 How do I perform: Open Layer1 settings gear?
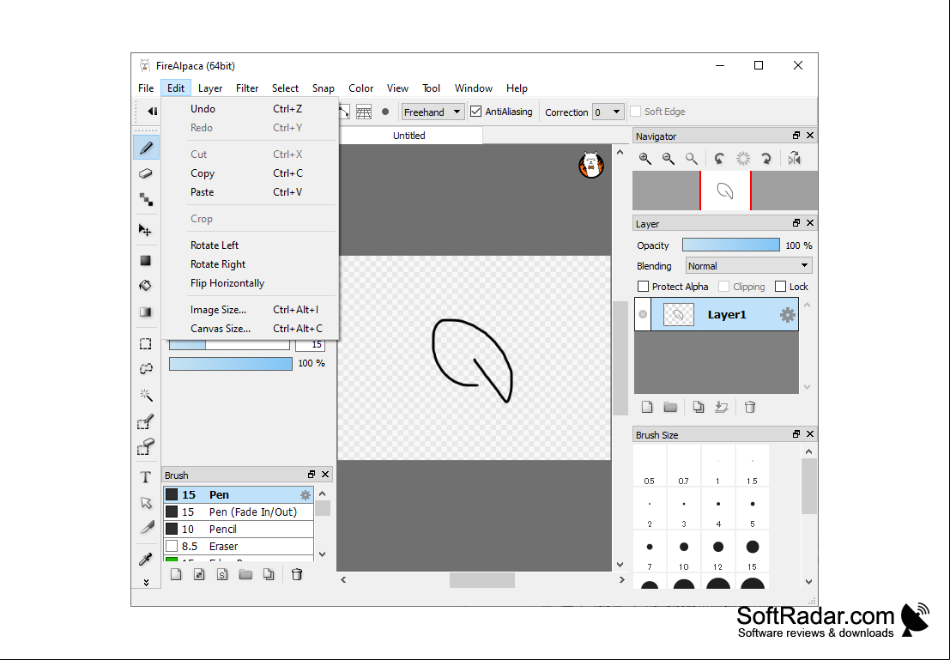(788, 315)
